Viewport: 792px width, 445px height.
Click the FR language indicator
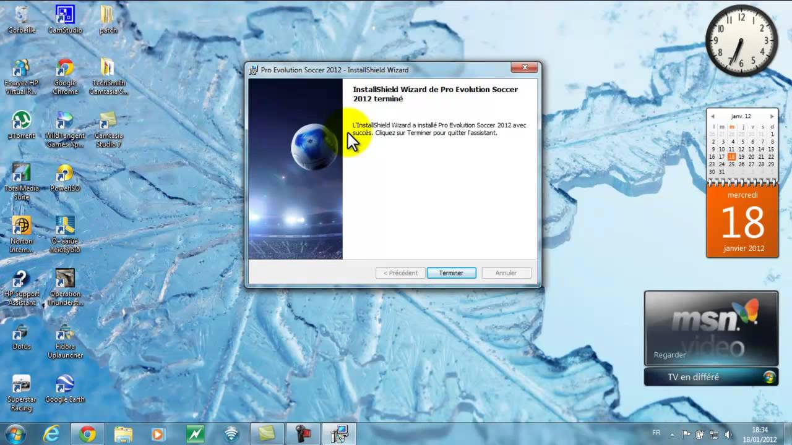point(656,433)
